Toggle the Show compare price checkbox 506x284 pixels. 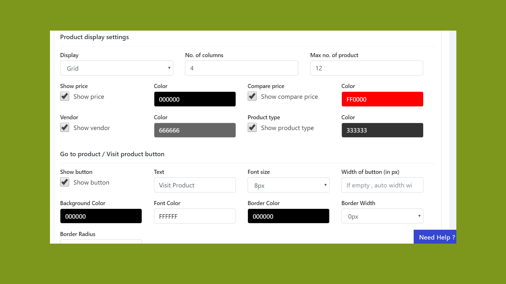point(252,96)
